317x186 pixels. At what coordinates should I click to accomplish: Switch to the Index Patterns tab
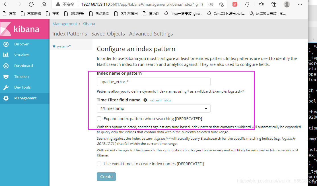(x=70, y=34)
